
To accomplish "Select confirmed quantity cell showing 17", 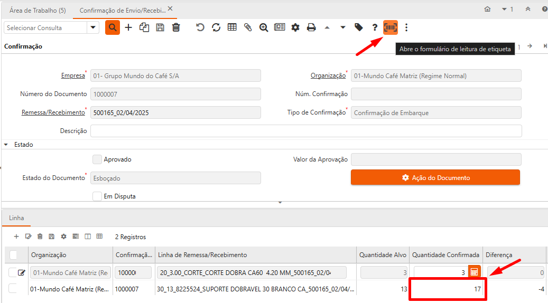I will [x=447, y=289].
